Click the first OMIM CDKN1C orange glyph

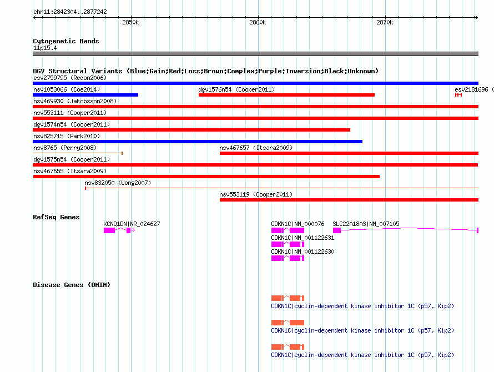288,298
